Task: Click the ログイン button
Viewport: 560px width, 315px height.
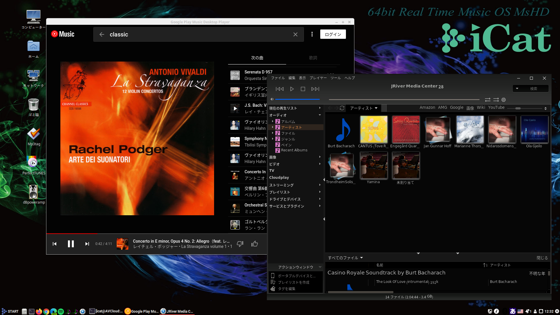Action: 333,34
